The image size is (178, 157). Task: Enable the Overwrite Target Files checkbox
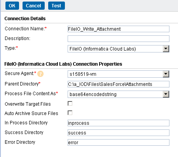[70, 103]
